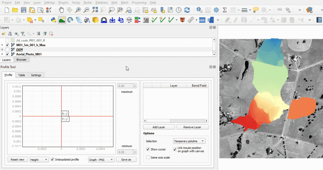Click the Reset view button

tap(17, 159)
